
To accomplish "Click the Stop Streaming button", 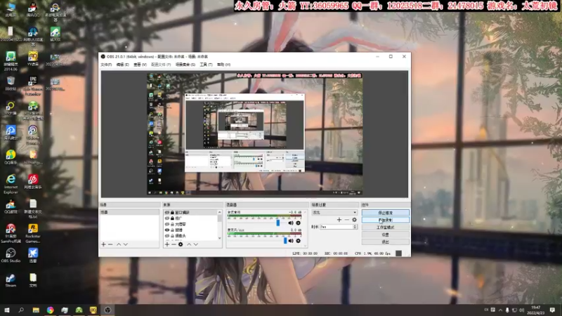I will [385, 213].
